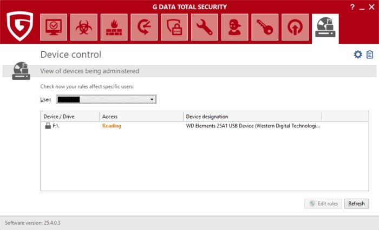
Task: Click the Refresh button
Action: tap(356, 204)
